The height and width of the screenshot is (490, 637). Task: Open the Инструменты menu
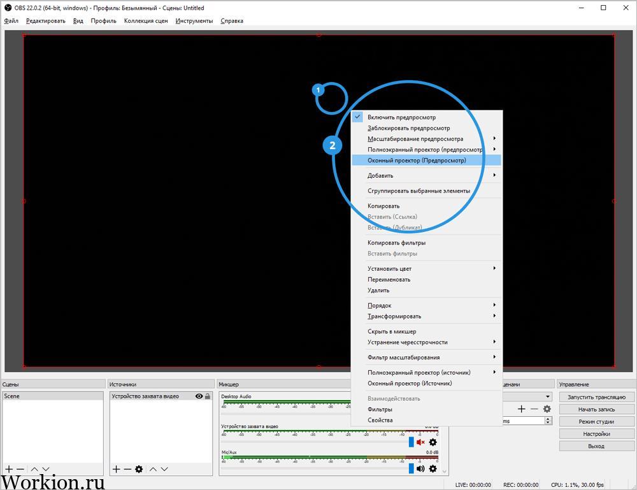click(194, 21)
